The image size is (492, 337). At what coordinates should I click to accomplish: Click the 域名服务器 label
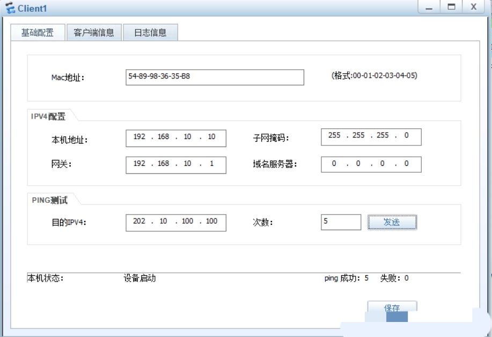click(x=275, y=164)
